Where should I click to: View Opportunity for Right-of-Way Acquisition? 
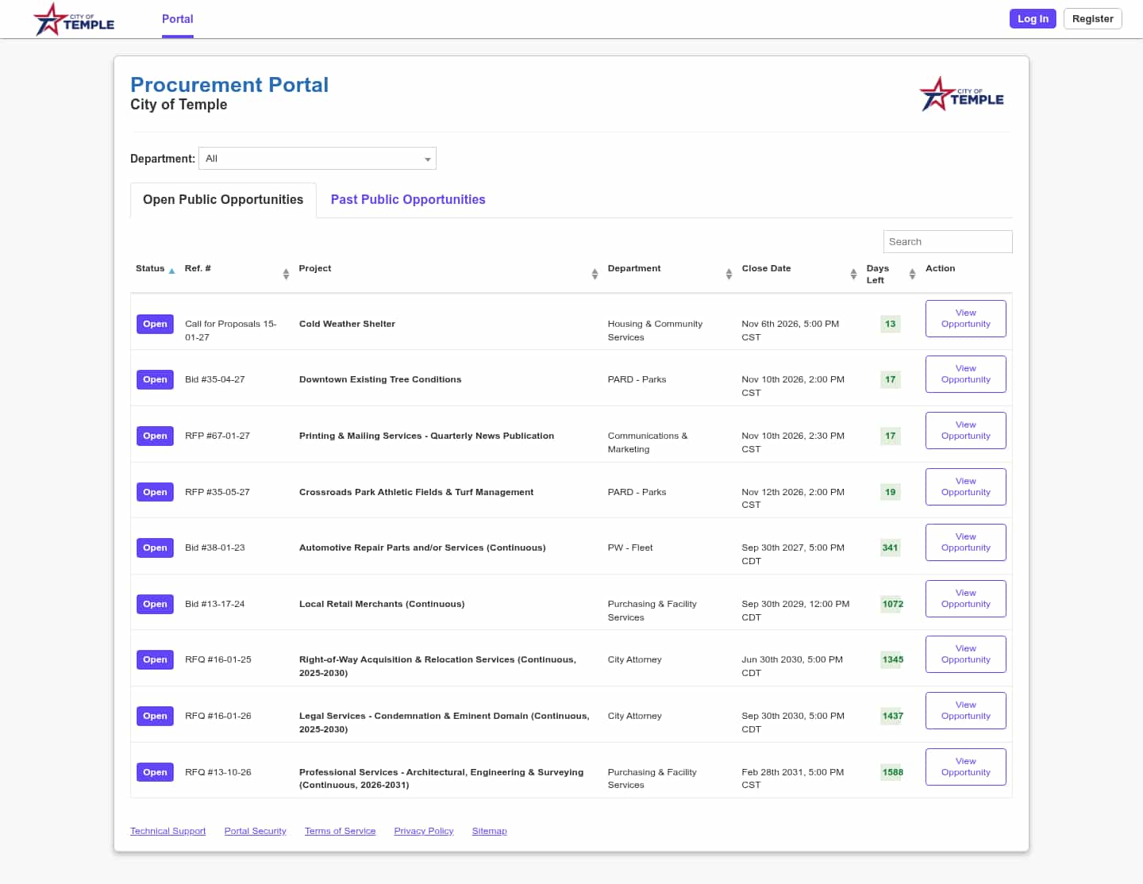(966, 654)
